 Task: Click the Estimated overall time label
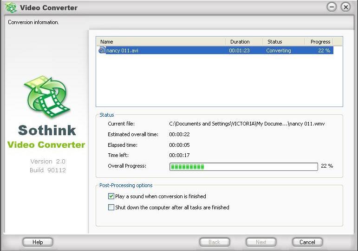point(133,134)
